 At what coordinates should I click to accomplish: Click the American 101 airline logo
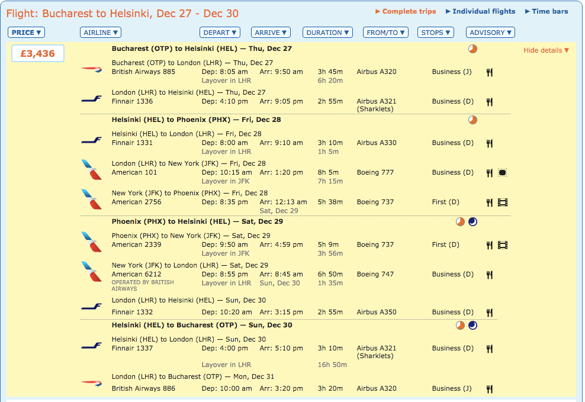[91, 170]
